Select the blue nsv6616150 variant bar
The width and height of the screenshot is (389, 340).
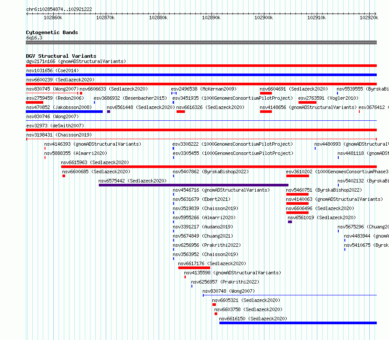tap(298, 323)
